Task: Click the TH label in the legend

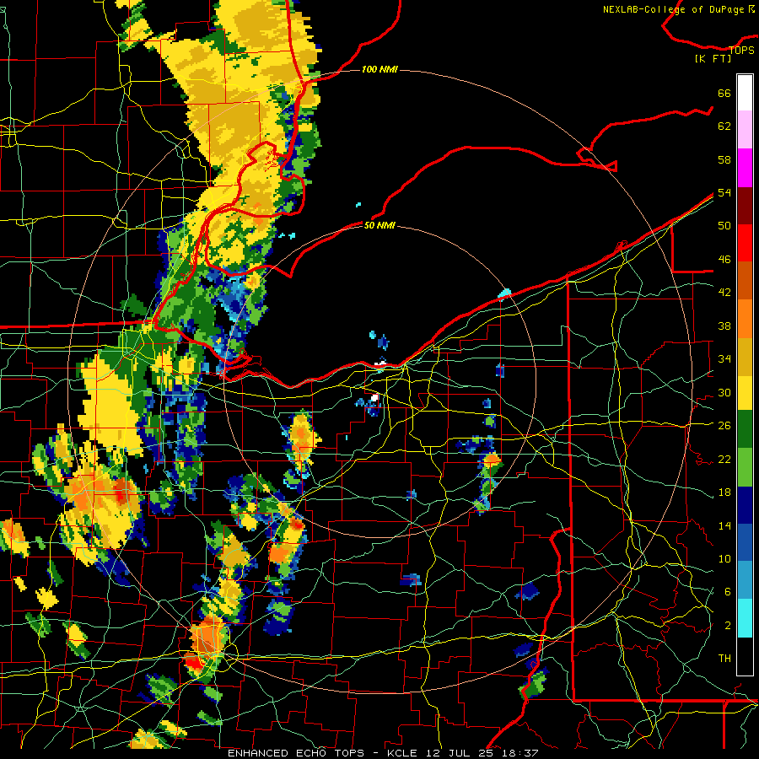Action: click(x=724, y=659)
